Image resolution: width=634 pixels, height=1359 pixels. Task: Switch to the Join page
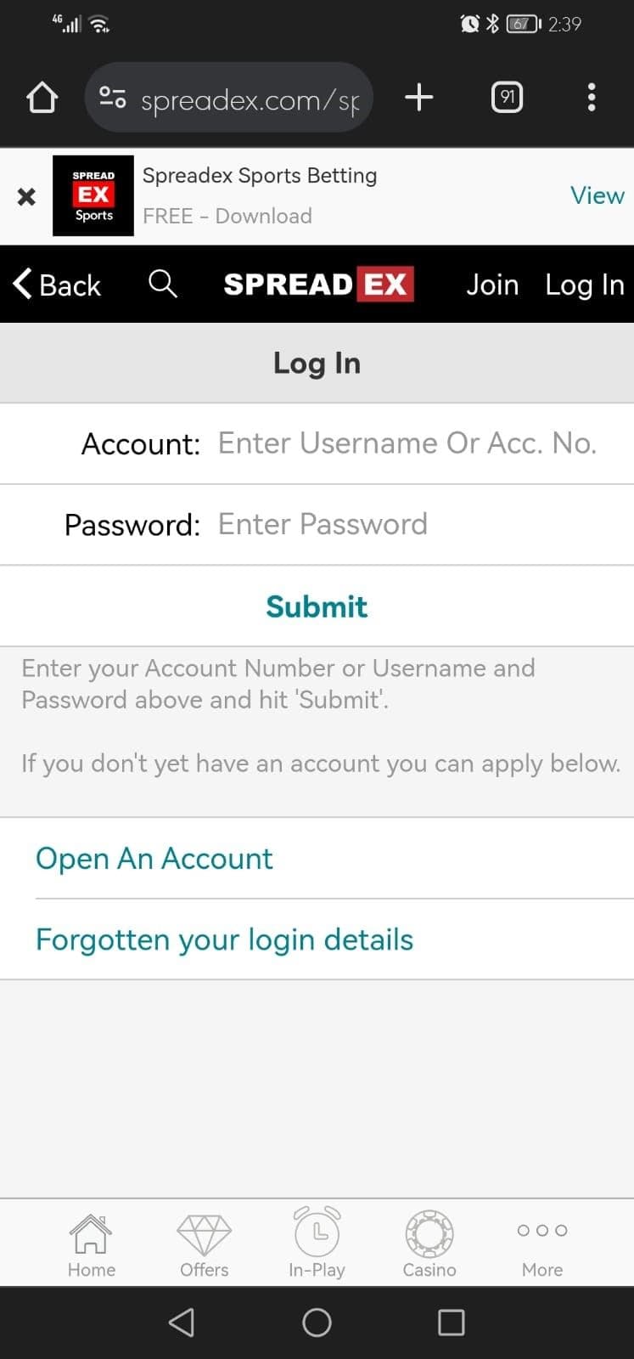[x=492, y=285]
